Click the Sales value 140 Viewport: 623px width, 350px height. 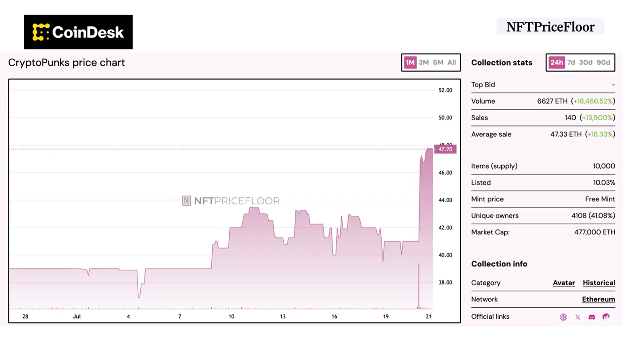570,118
